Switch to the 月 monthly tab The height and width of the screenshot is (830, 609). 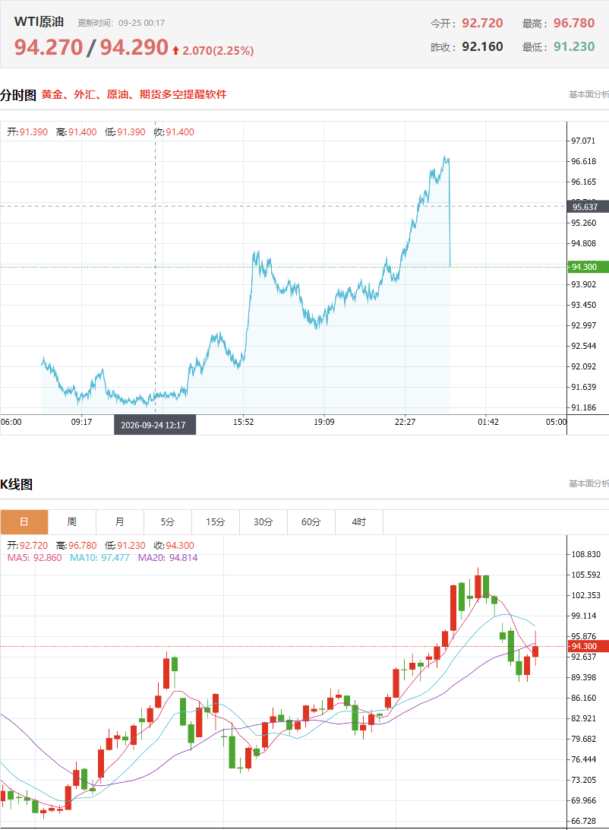(119, 522)
